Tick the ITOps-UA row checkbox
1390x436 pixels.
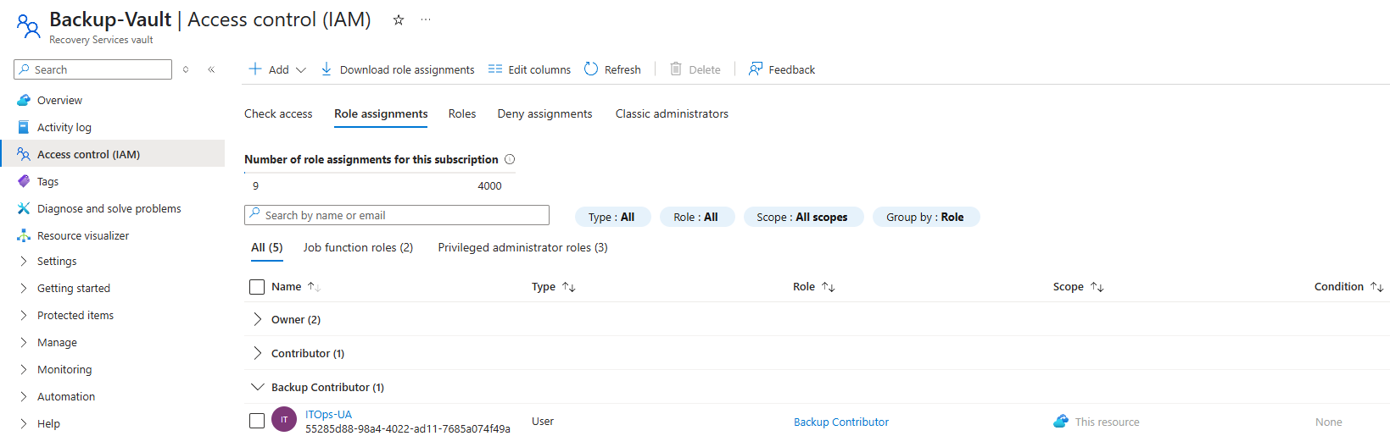[257, 421]
